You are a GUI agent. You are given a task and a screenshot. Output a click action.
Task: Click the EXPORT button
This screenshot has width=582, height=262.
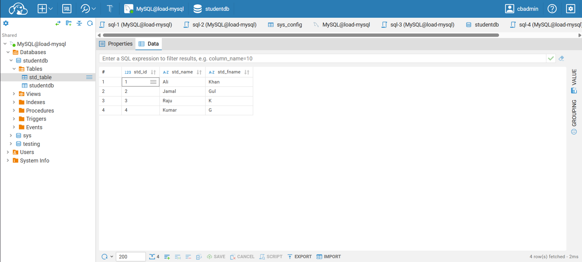(299, 257)
